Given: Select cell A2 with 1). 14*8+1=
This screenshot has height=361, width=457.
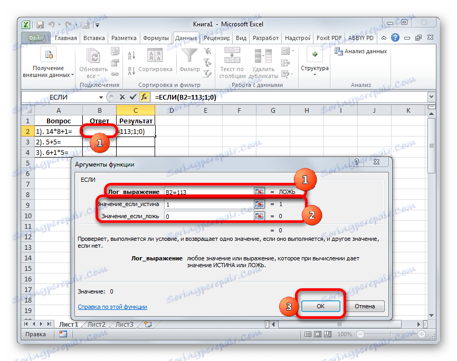Looking at the screenshot, I should (59, 132).
